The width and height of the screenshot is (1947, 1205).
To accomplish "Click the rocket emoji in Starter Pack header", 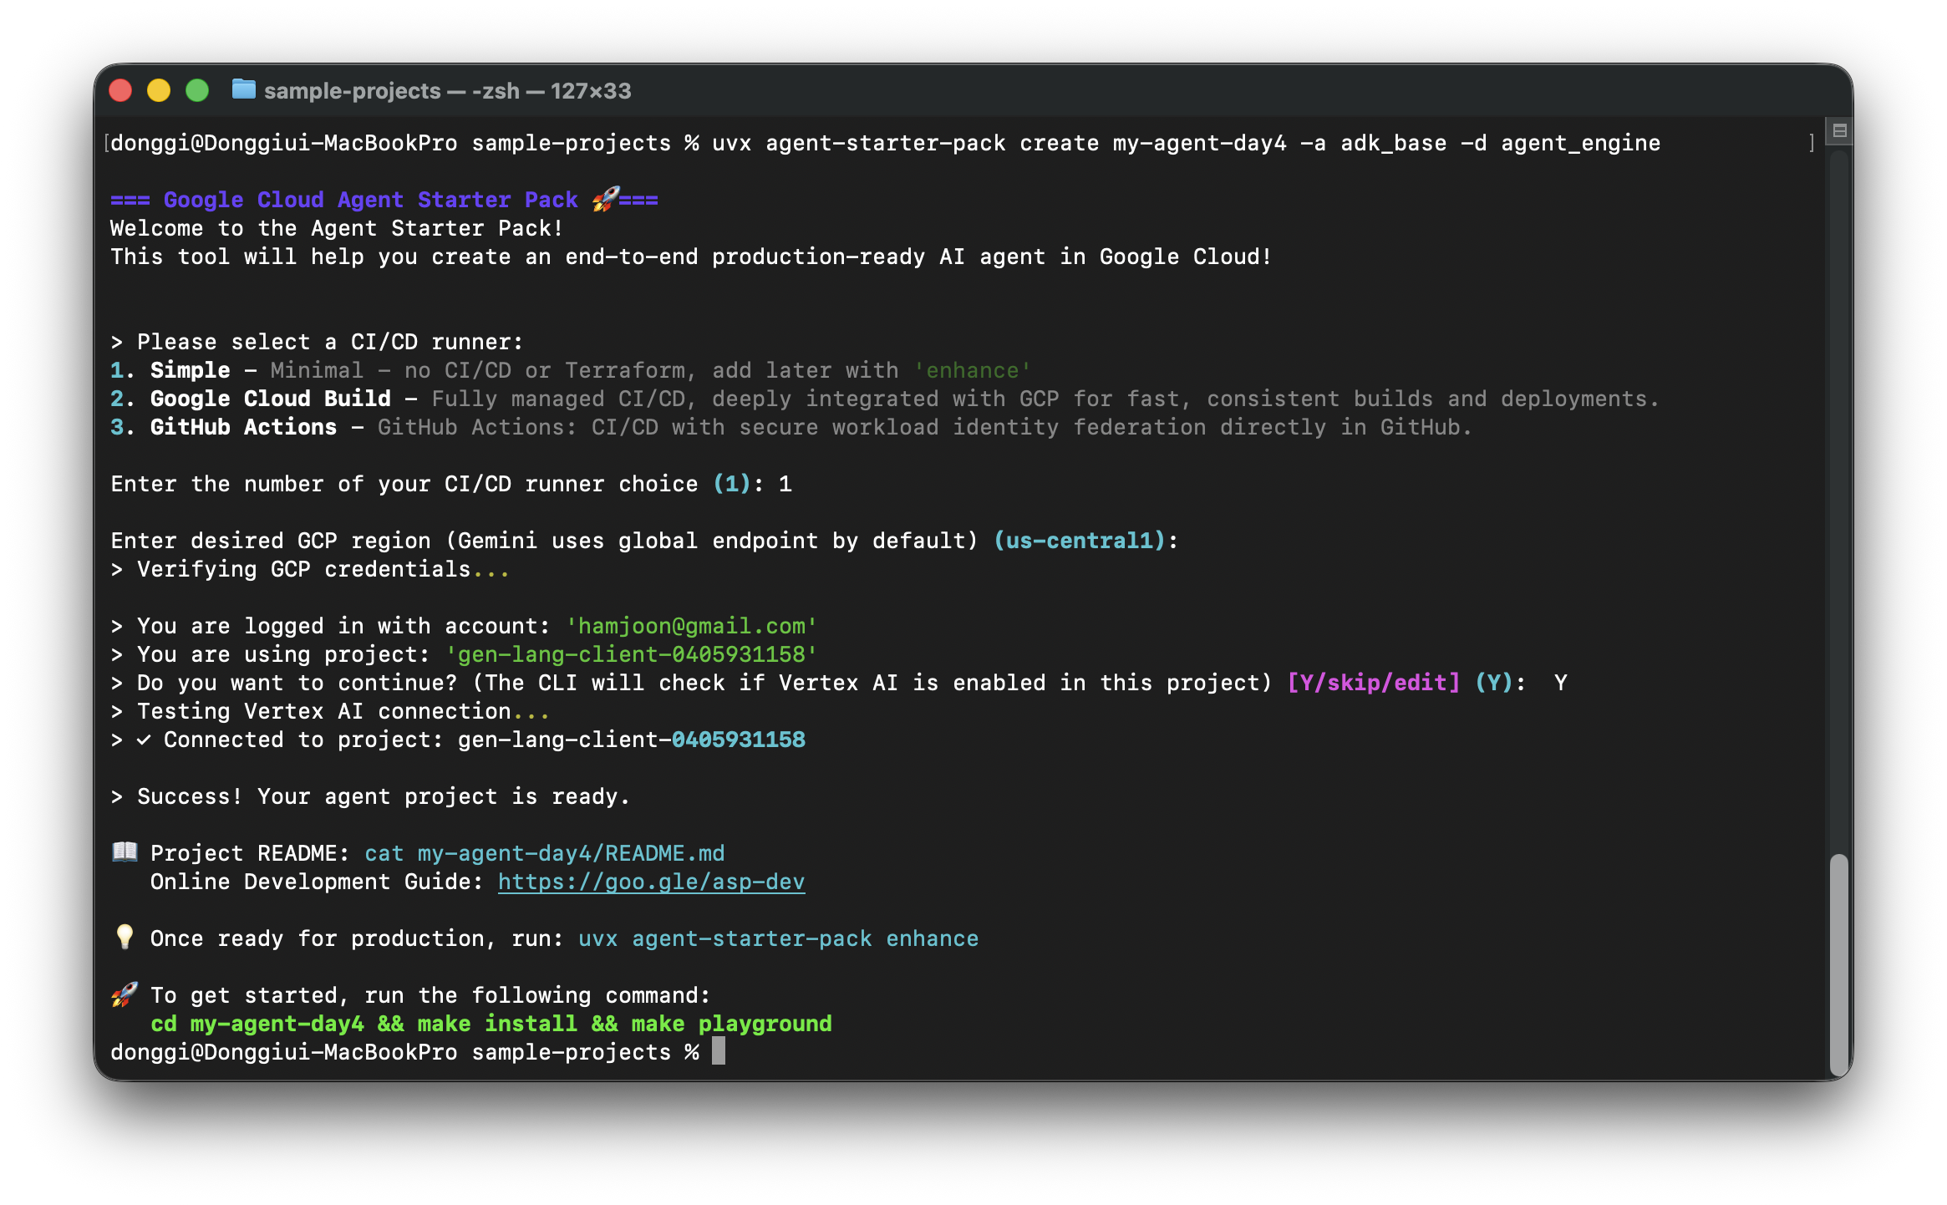I will pyautogui.click(x=605, y=199).
